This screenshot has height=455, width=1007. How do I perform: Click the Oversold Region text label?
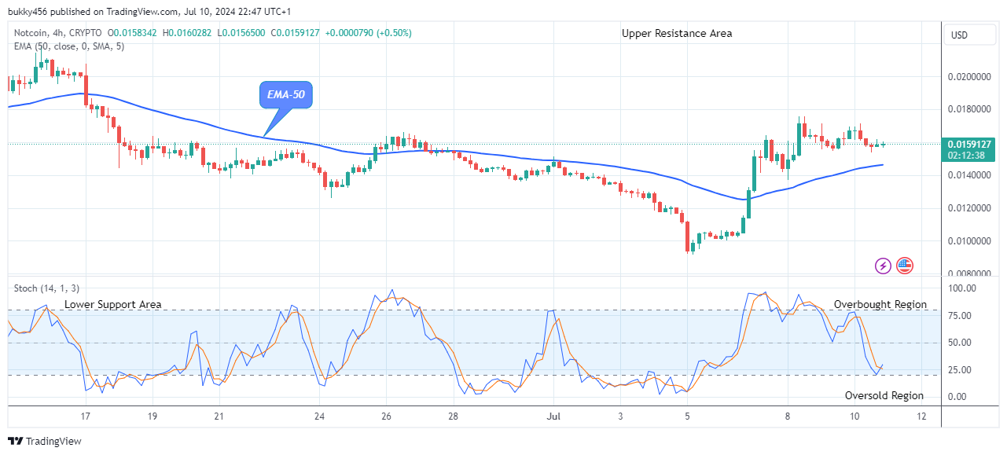tap(884, 395)
